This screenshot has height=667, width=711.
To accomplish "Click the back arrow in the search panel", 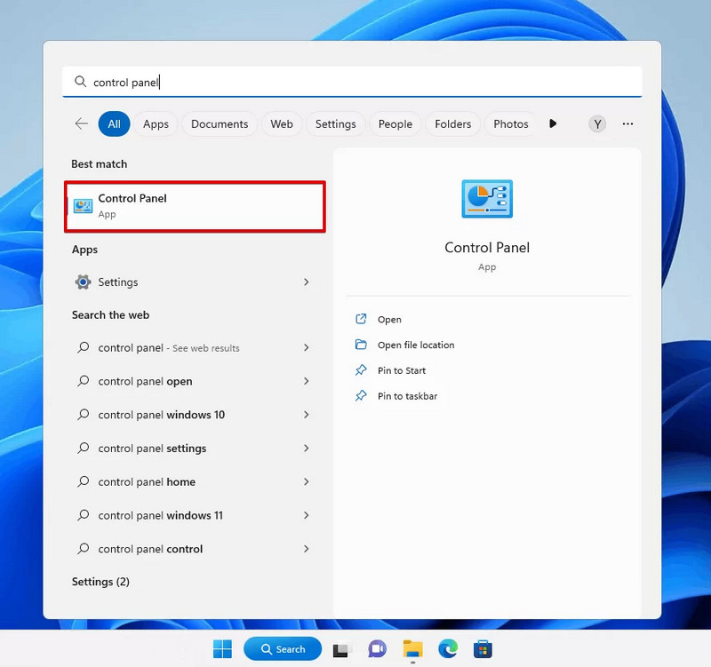I will click(81, 123).
